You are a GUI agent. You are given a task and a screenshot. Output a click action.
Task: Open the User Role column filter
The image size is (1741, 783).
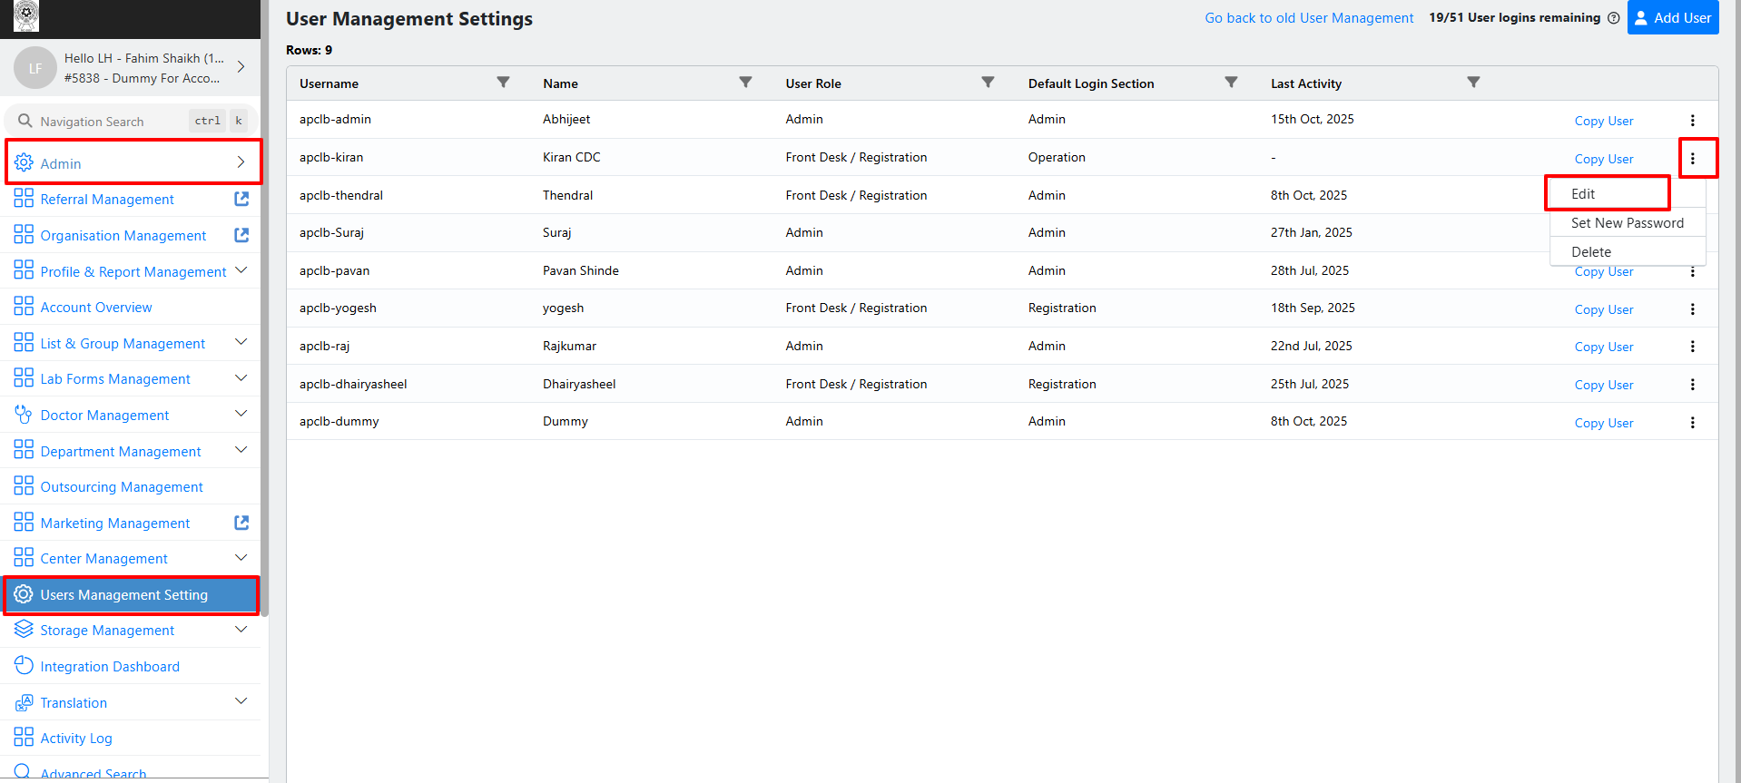988,83
